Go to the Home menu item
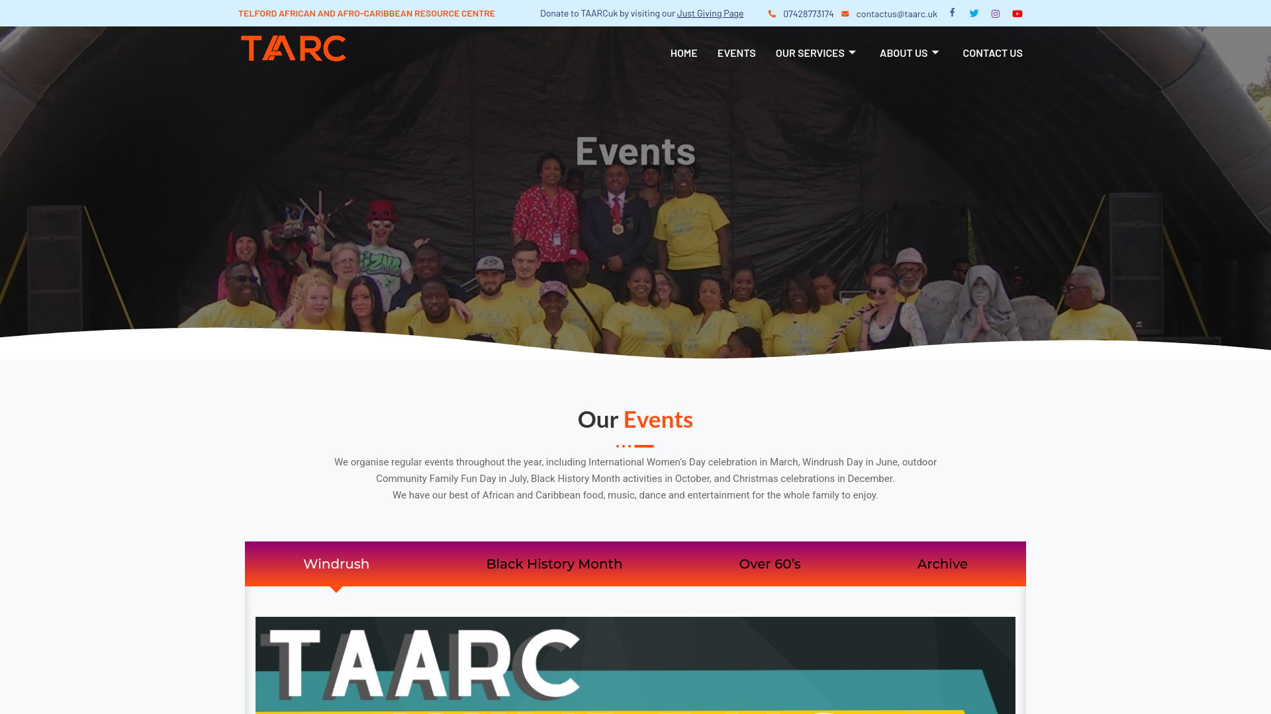This screenshot has height=714, width=1271. (x=684, y=53)
